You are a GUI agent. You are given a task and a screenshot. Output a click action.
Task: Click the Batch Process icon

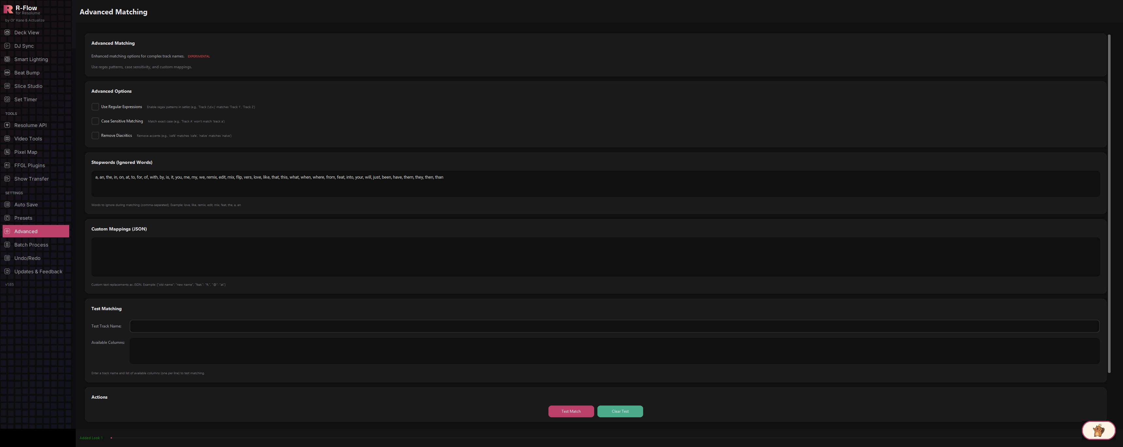coord(7,245)
